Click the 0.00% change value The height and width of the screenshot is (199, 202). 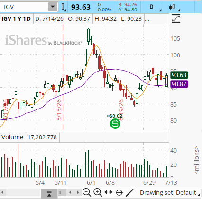coord(104,10)
